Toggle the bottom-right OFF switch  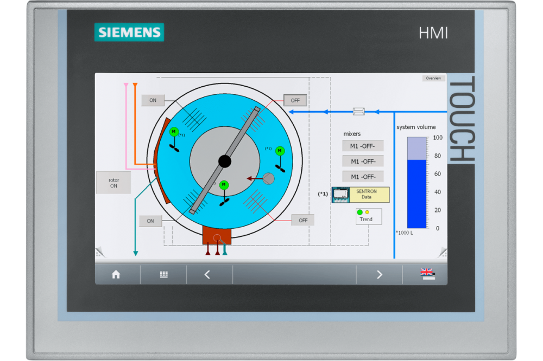click(x=303, y=220)
